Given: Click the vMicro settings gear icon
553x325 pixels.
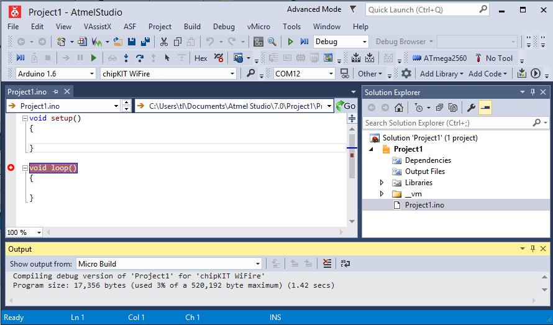Looking at the screenshot, I should pos(406,73).
